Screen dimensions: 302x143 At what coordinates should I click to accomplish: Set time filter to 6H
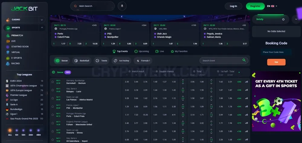click(17, 132)
